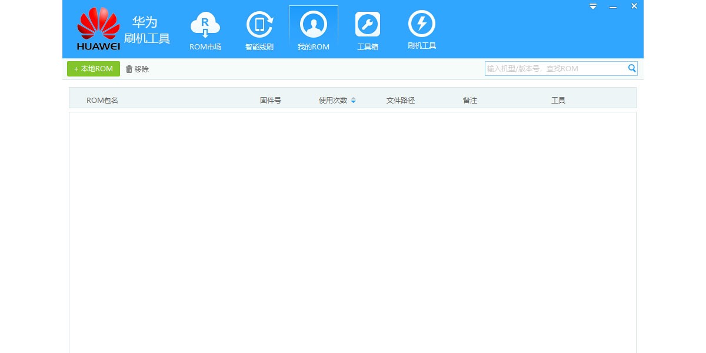Open the title bar dropdown menu
The width and height of the screenshot is (706, 353).
593,6
